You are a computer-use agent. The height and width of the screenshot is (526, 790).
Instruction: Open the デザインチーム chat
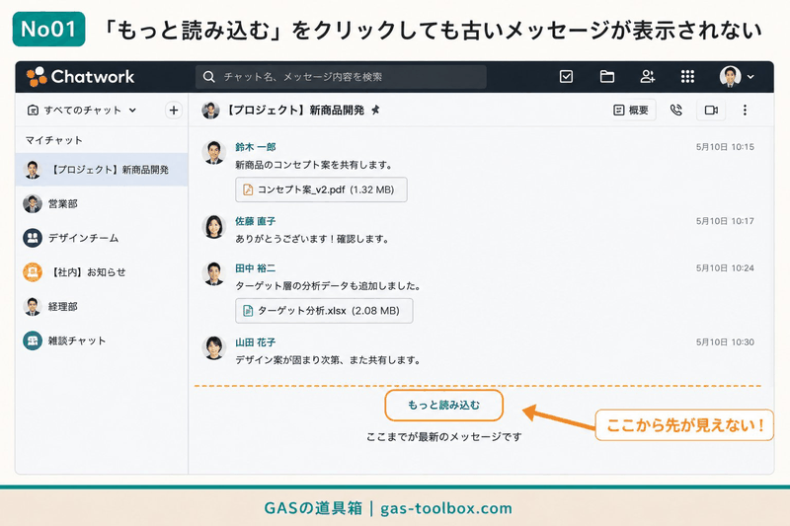(x=102, y=238)
